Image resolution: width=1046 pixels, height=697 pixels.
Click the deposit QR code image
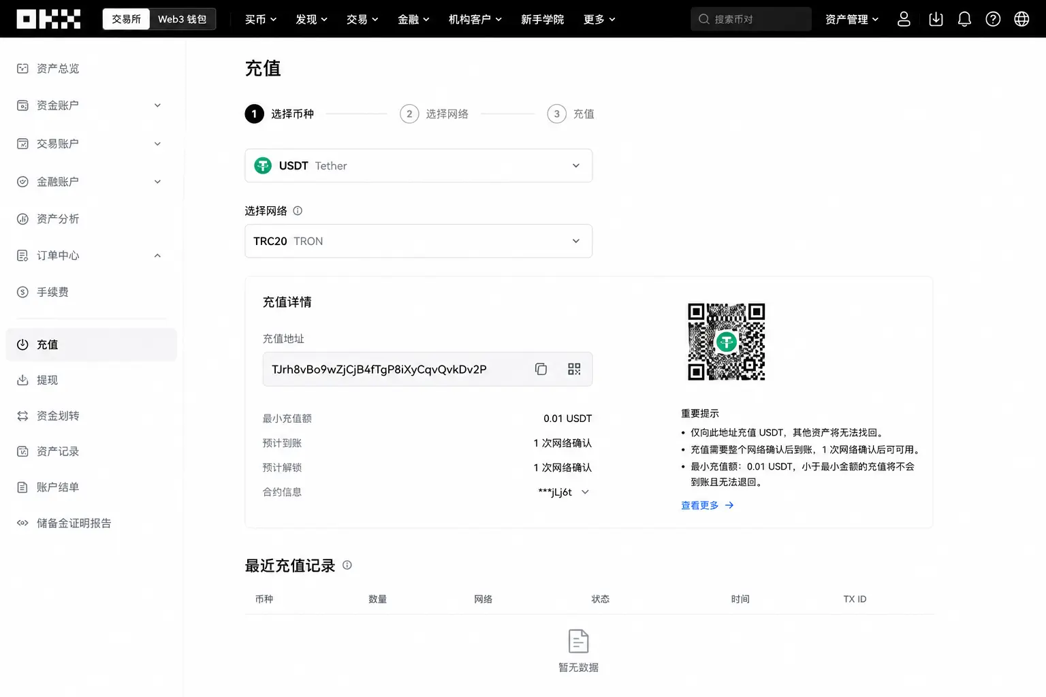pos(726,342)
